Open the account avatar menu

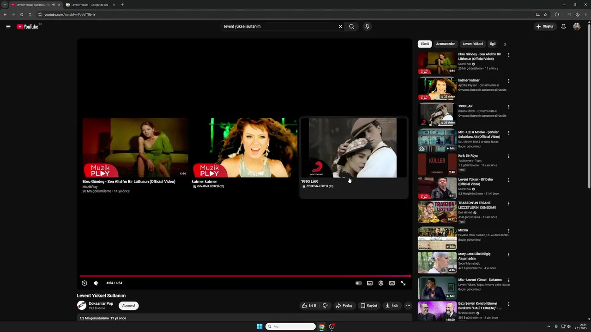[x=577, y=27]
